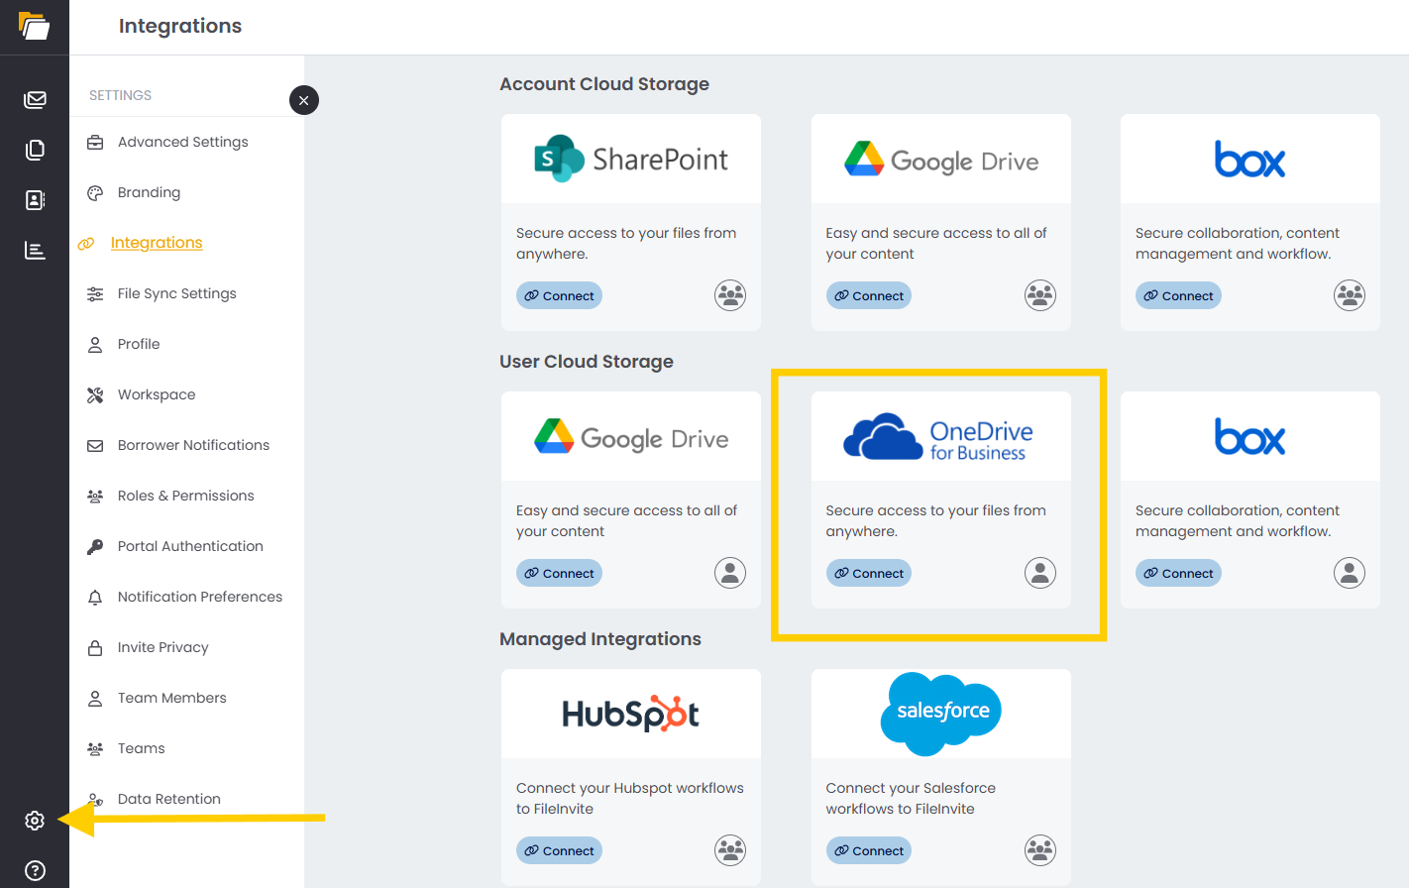Click the Integrations link in sidebar
The height and width of the screenshot is (888, 1409).
tap(156, 243)
